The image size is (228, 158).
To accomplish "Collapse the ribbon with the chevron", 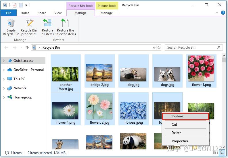I will pos(217,13).
